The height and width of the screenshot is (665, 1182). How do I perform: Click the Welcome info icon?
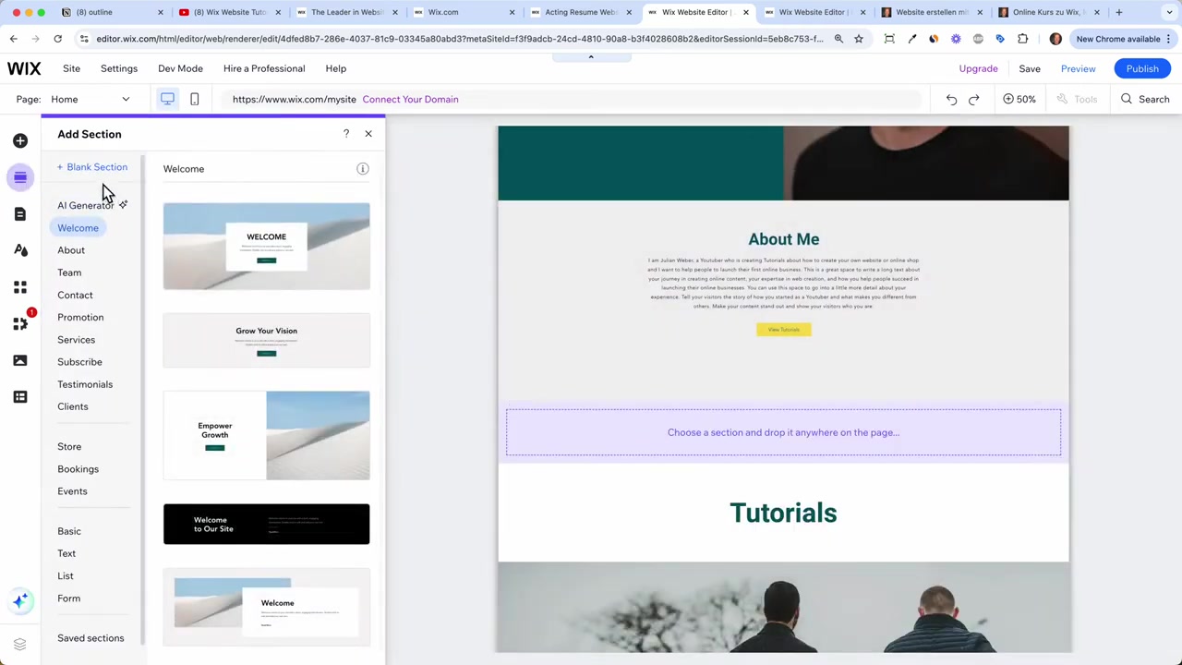pos(363,169)
